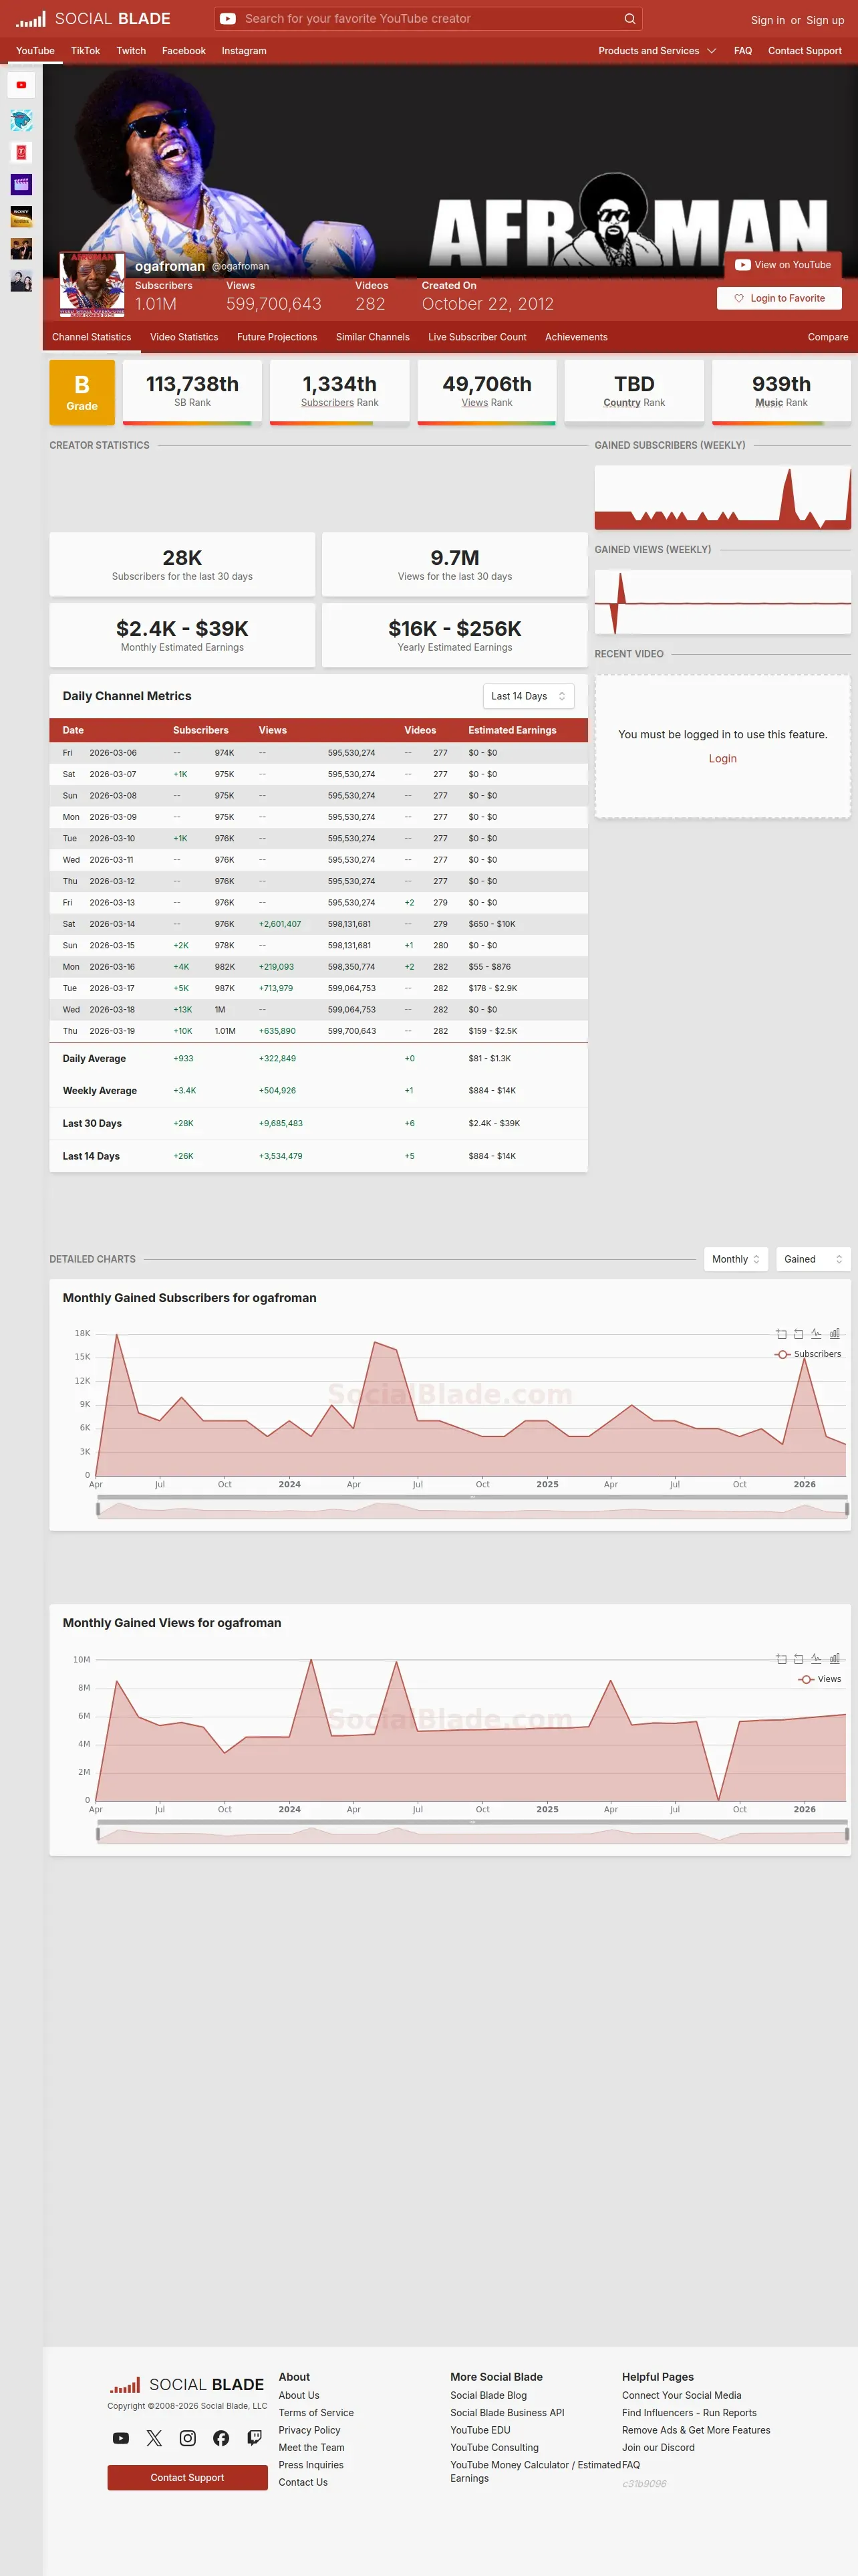Click Login to Favorite button
The width and height of the screenshot is (858, 2576).
click(x=779, y=298)
